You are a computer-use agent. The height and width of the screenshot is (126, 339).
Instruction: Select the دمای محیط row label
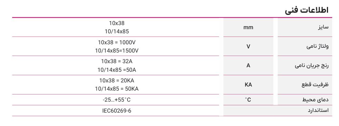(316, 100)
